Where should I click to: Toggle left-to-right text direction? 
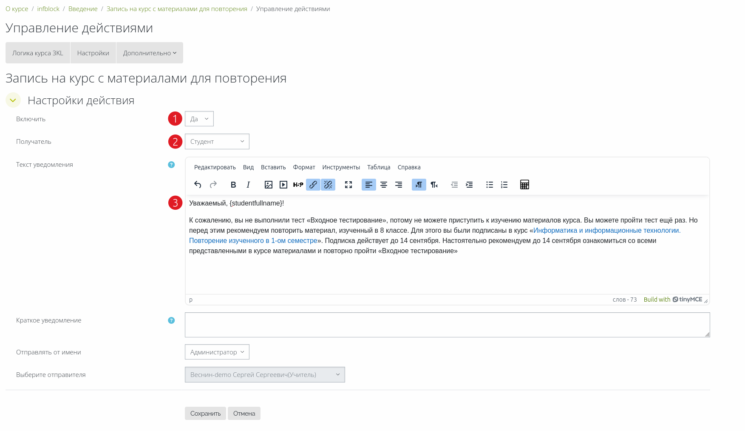pyautogui.click(x=419, y=185)
